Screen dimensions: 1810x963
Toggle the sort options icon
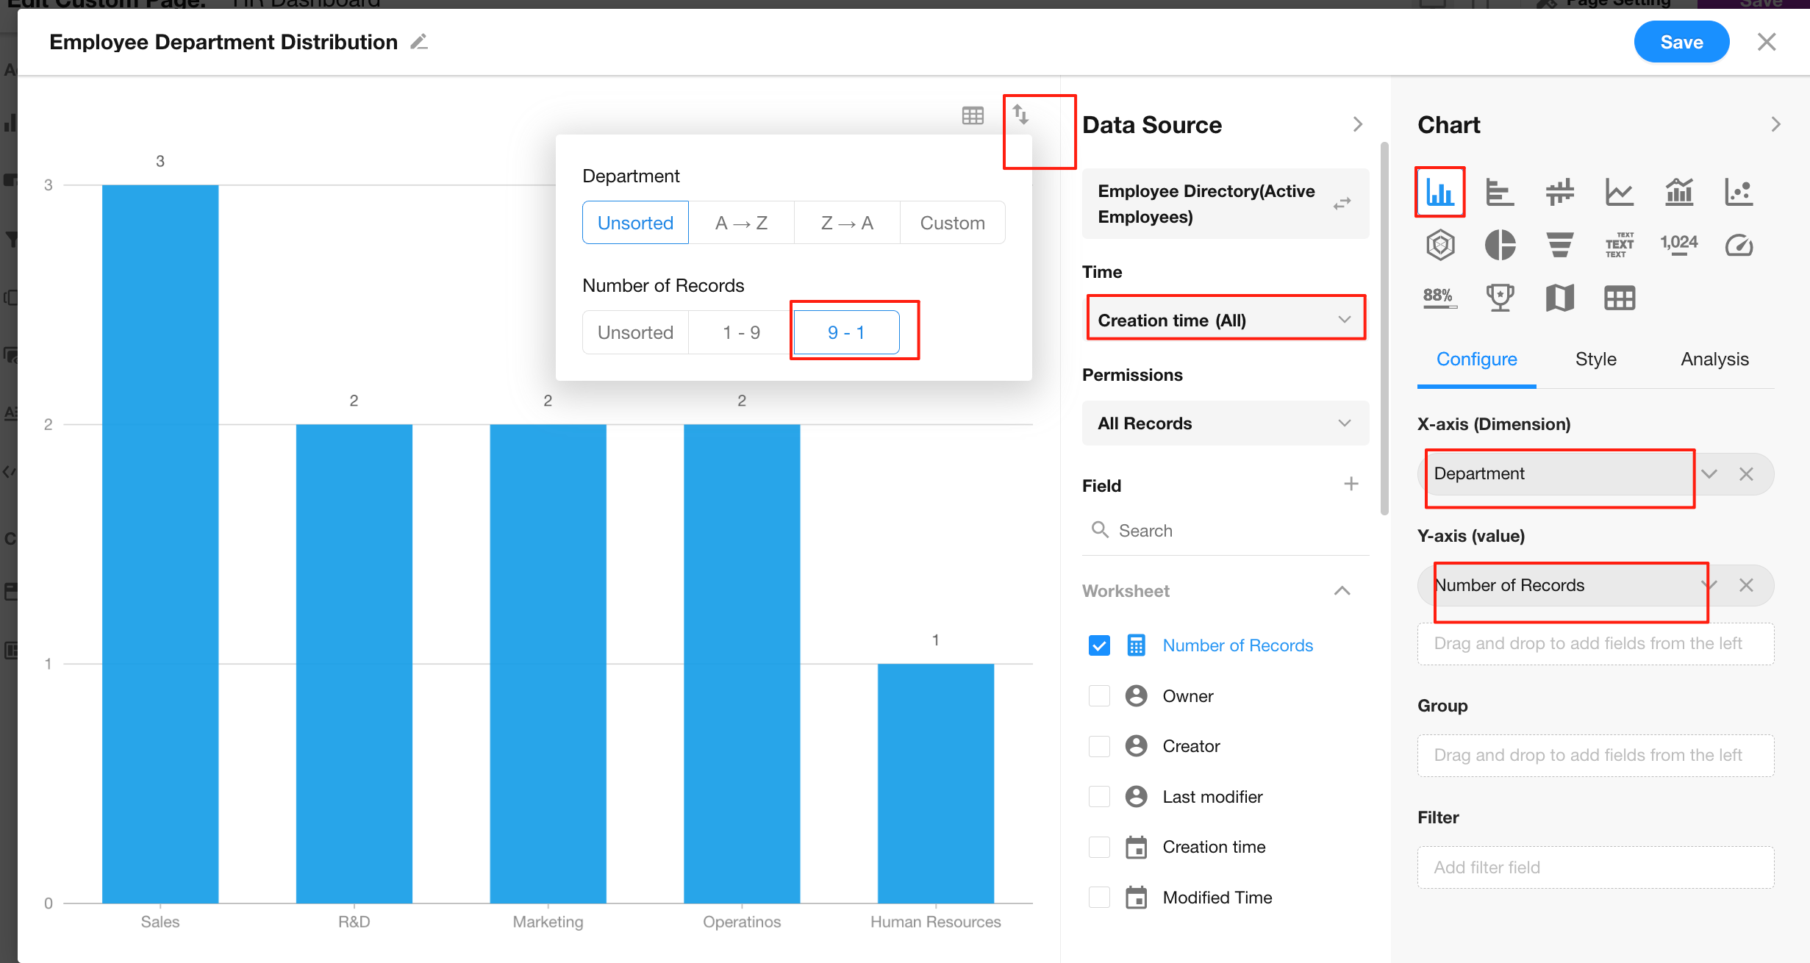tap(1020, 115)
